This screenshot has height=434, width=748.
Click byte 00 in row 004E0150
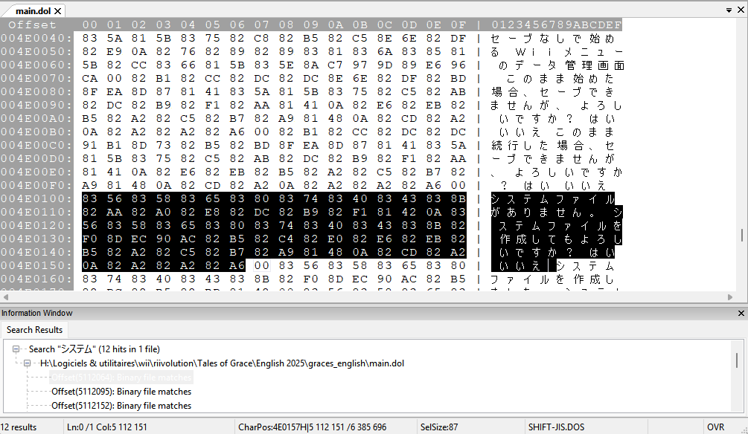[261, 265]
